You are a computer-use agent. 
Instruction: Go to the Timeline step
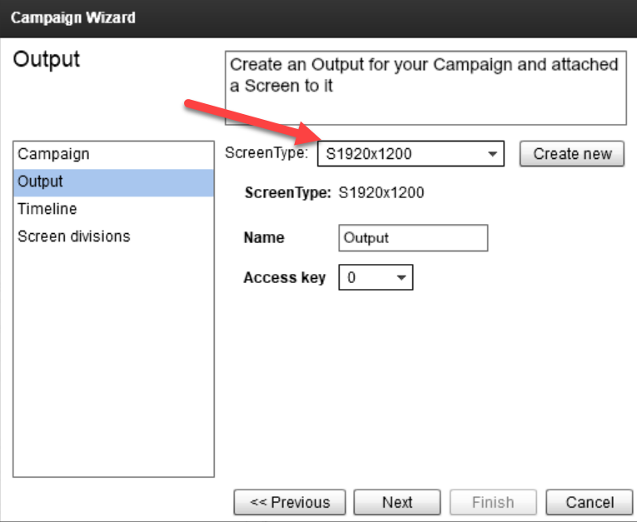47,209
